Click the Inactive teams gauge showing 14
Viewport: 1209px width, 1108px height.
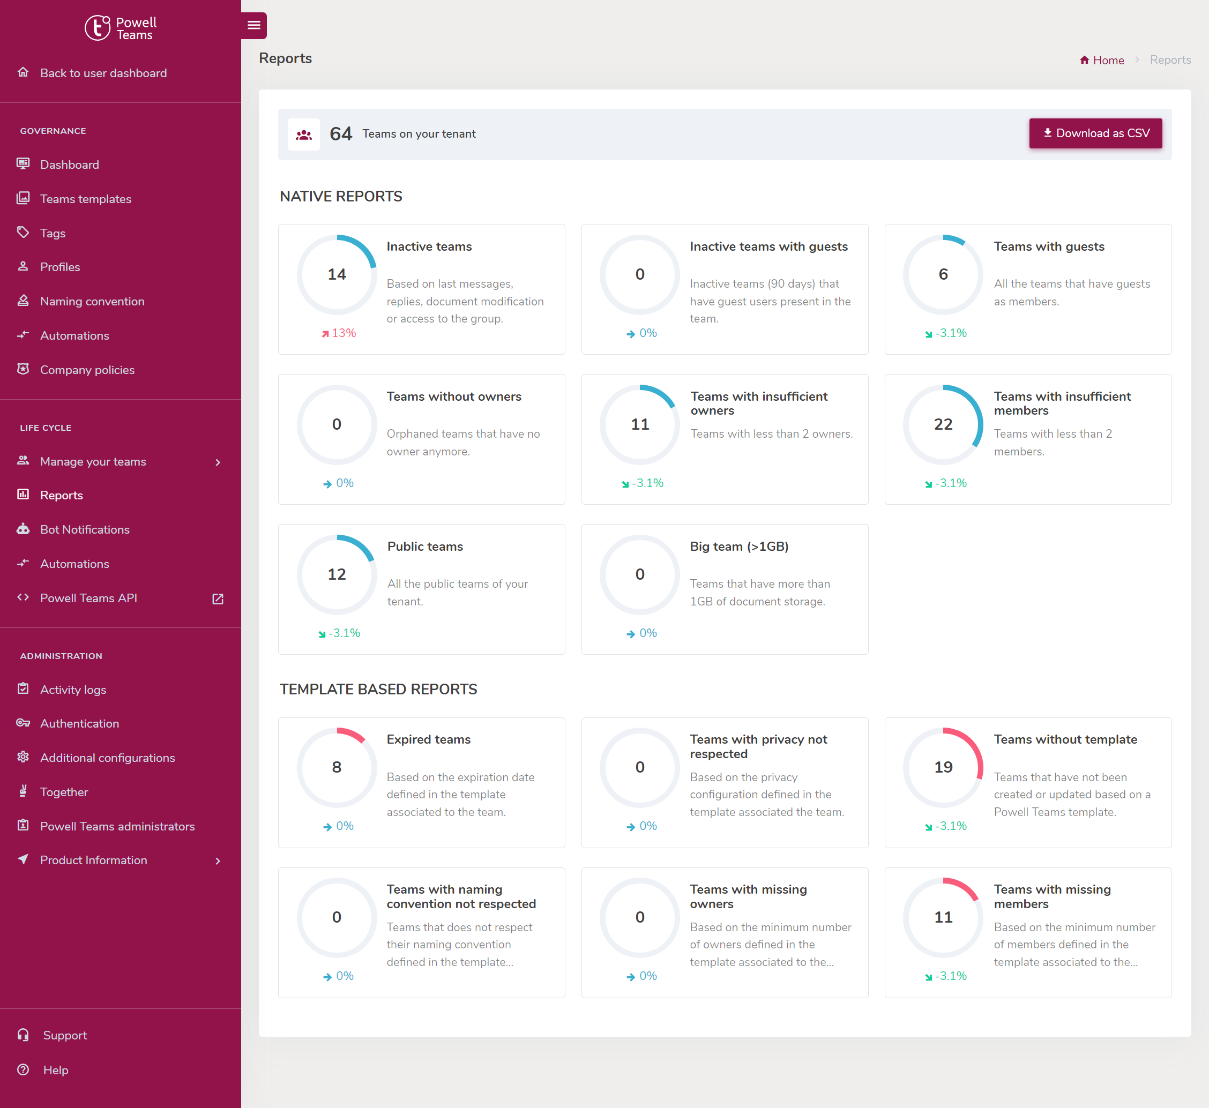coord(337,275)
